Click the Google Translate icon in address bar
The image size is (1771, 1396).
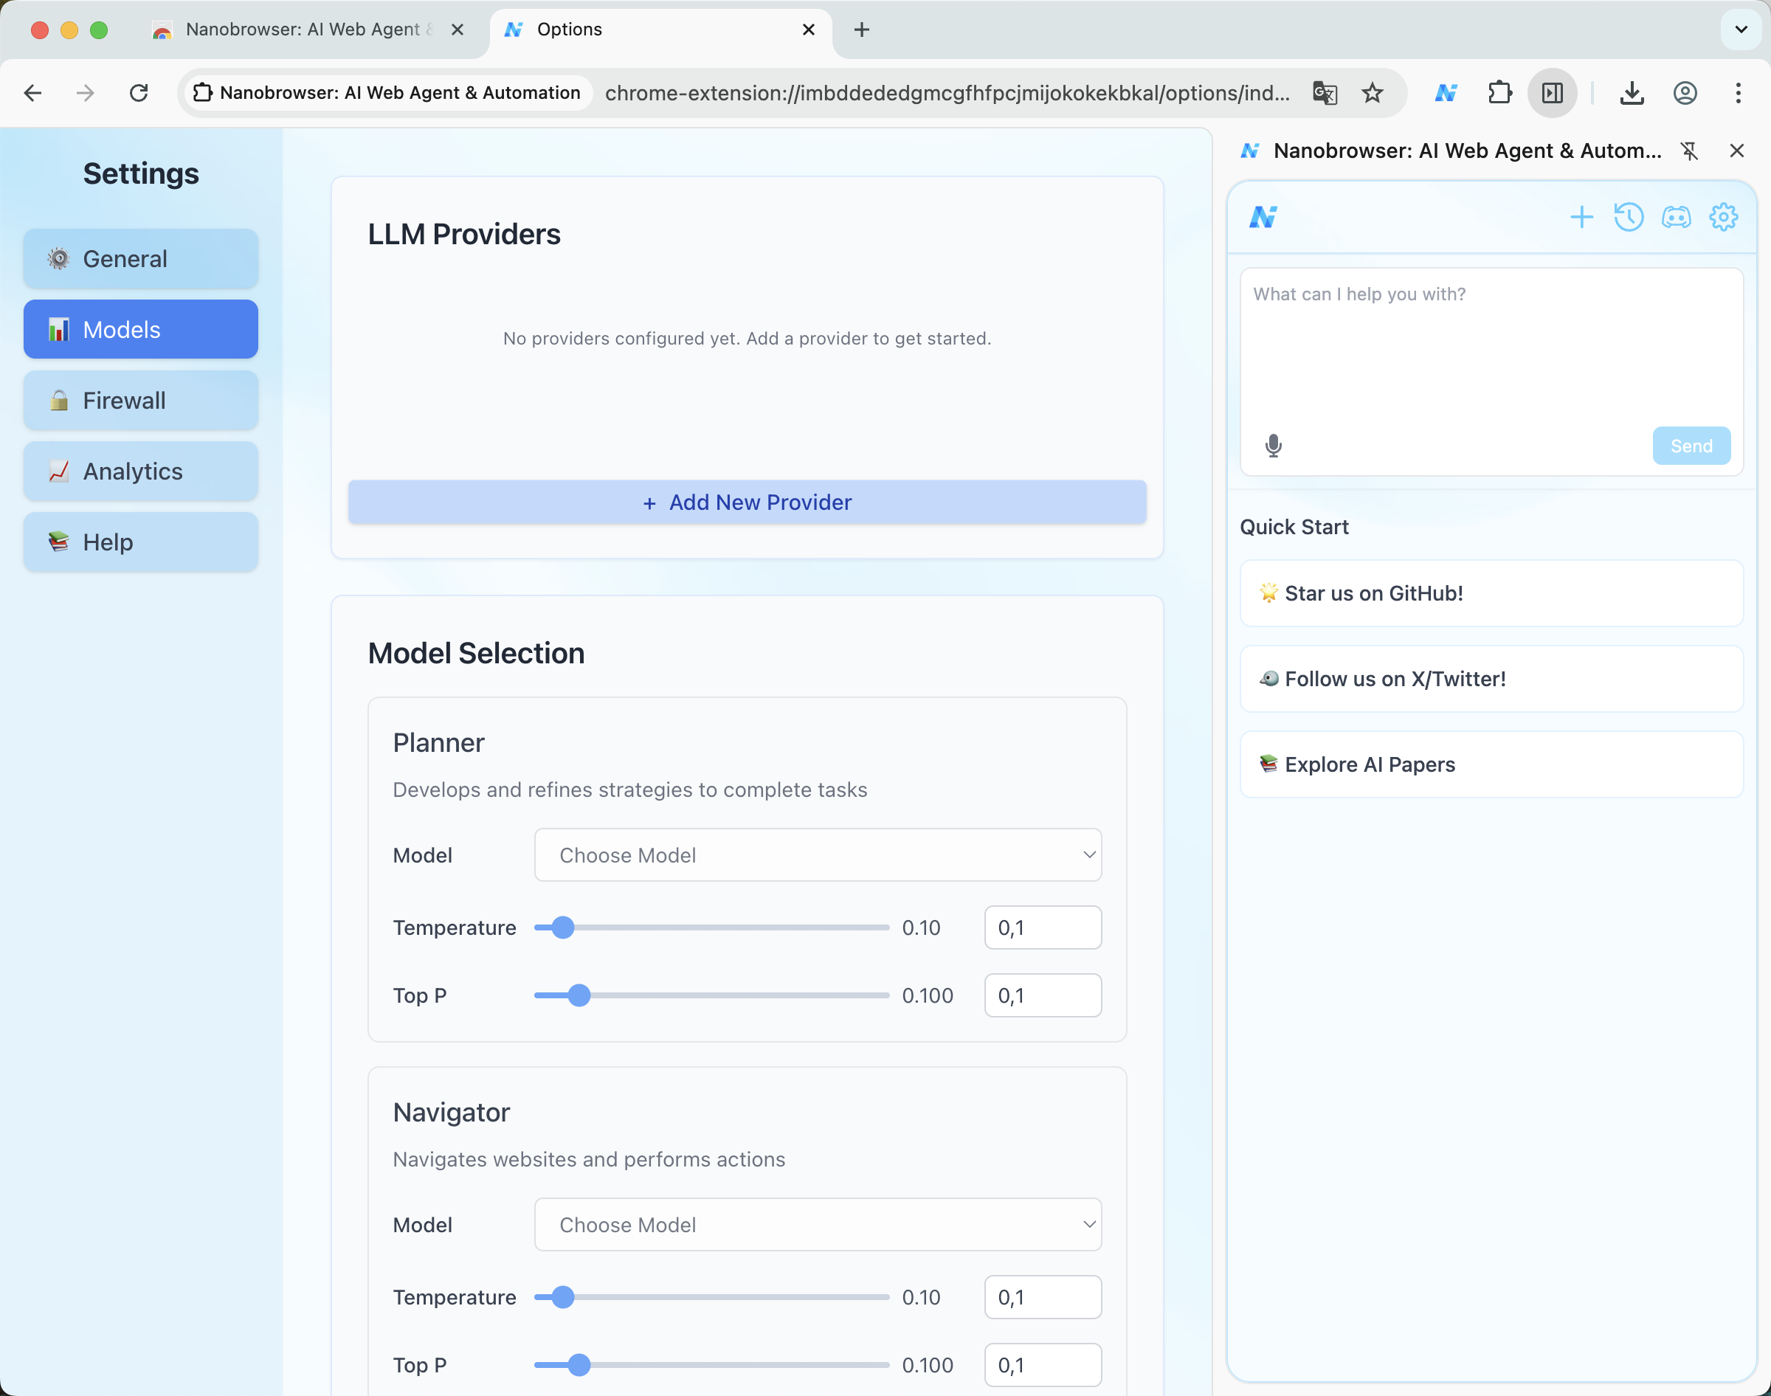(1324, 93)
